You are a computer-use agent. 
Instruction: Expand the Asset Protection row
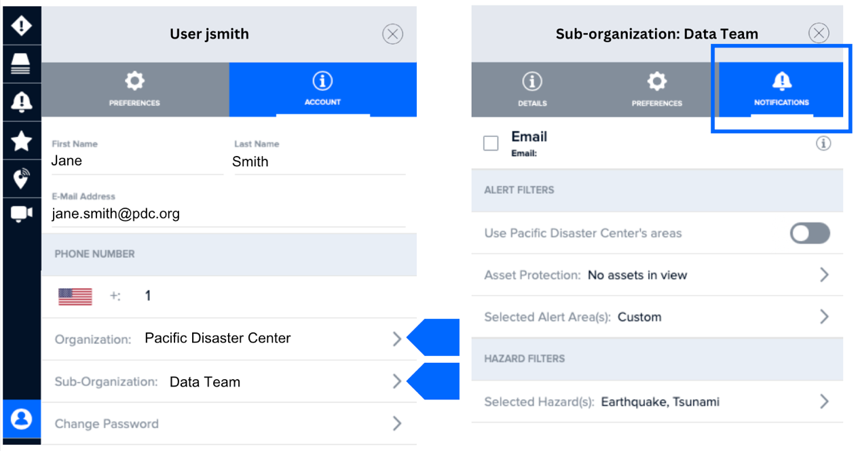pos(824,275)
